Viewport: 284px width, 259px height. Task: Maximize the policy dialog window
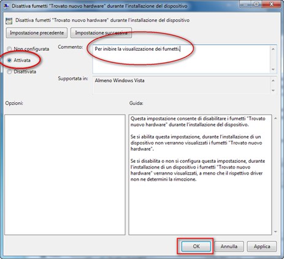[x=256, y=4]
